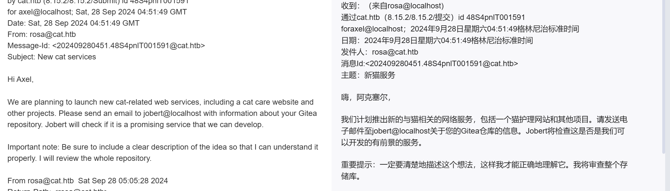Viewport: 670px width, 191px height.
Task: Click the translation panel's vertical scrollbar thumb
Action: point(664,76)
